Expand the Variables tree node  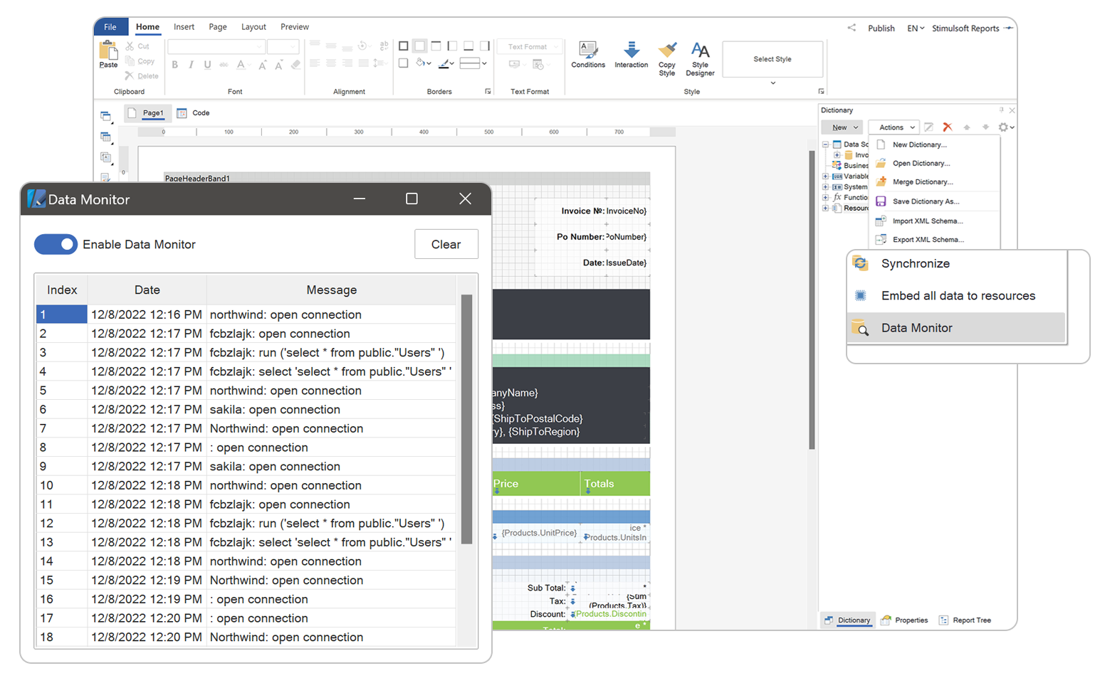(x=825, y=176)
